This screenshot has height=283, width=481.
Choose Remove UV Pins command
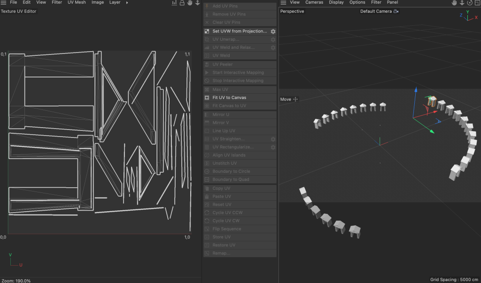tap(240, 14)
